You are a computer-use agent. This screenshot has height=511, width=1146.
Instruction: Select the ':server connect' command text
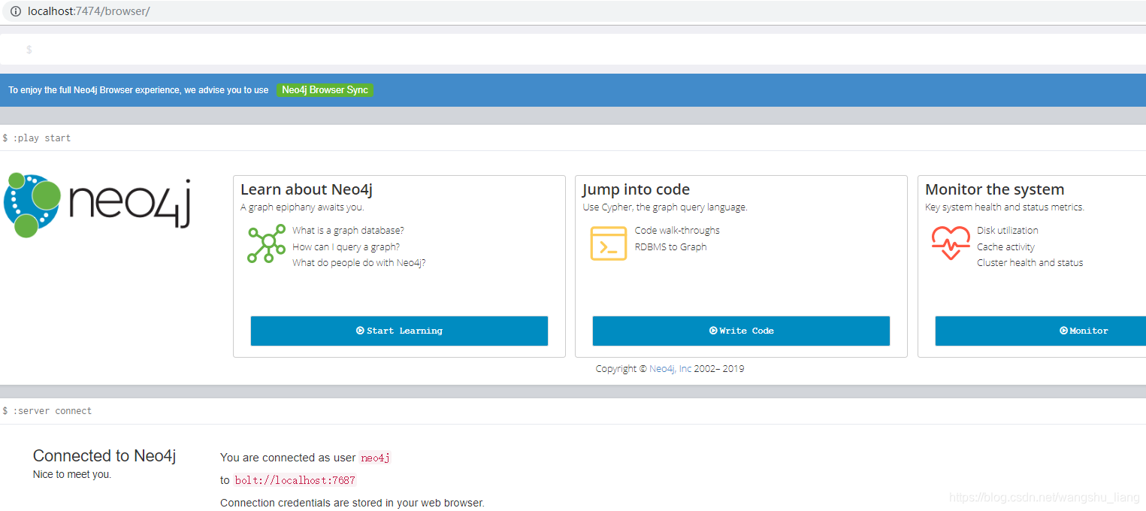pyautogui.click(x=52, y=411)
